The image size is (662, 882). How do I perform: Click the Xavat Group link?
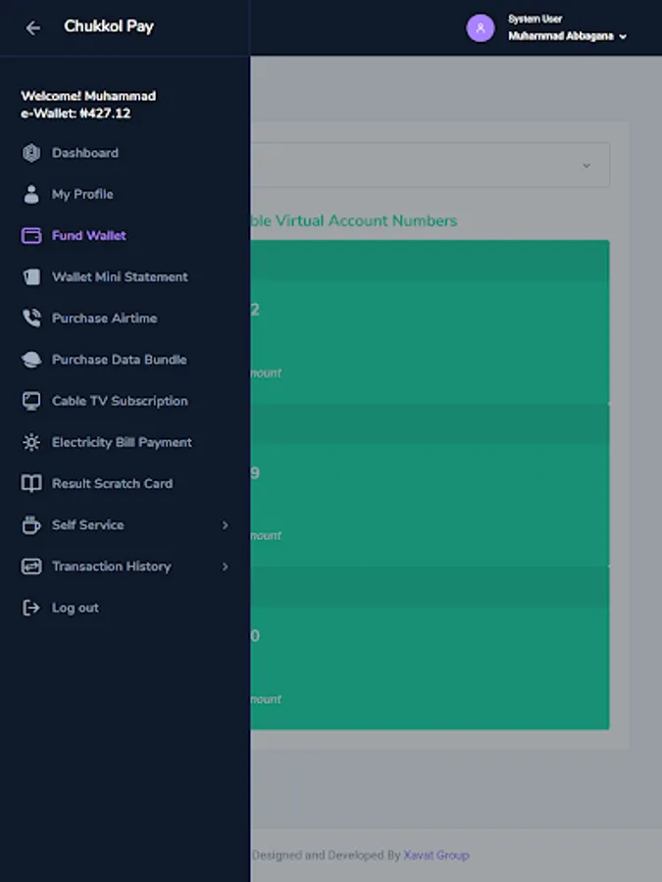436,855
